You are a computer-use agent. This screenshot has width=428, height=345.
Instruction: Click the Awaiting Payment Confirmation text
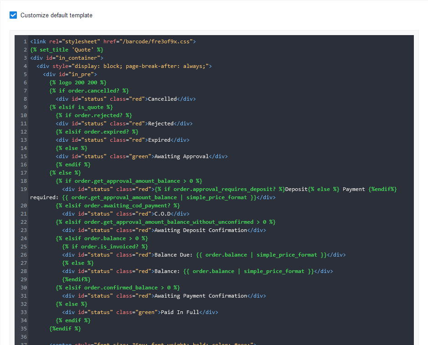click(x=201, y=296)
